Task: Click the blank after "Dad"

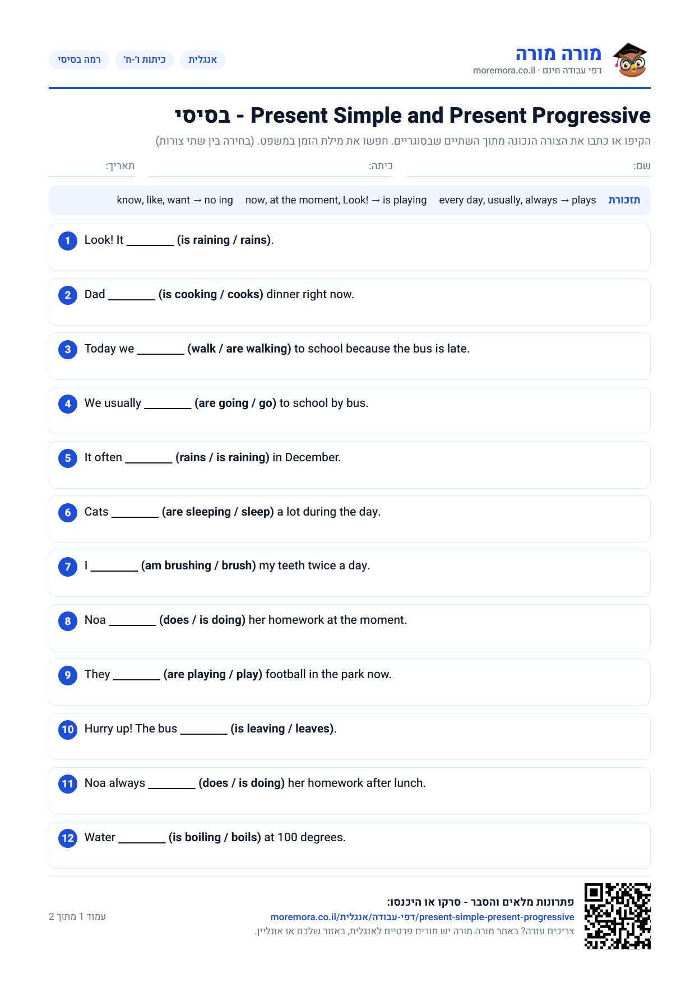Action: tap(132, 295)
